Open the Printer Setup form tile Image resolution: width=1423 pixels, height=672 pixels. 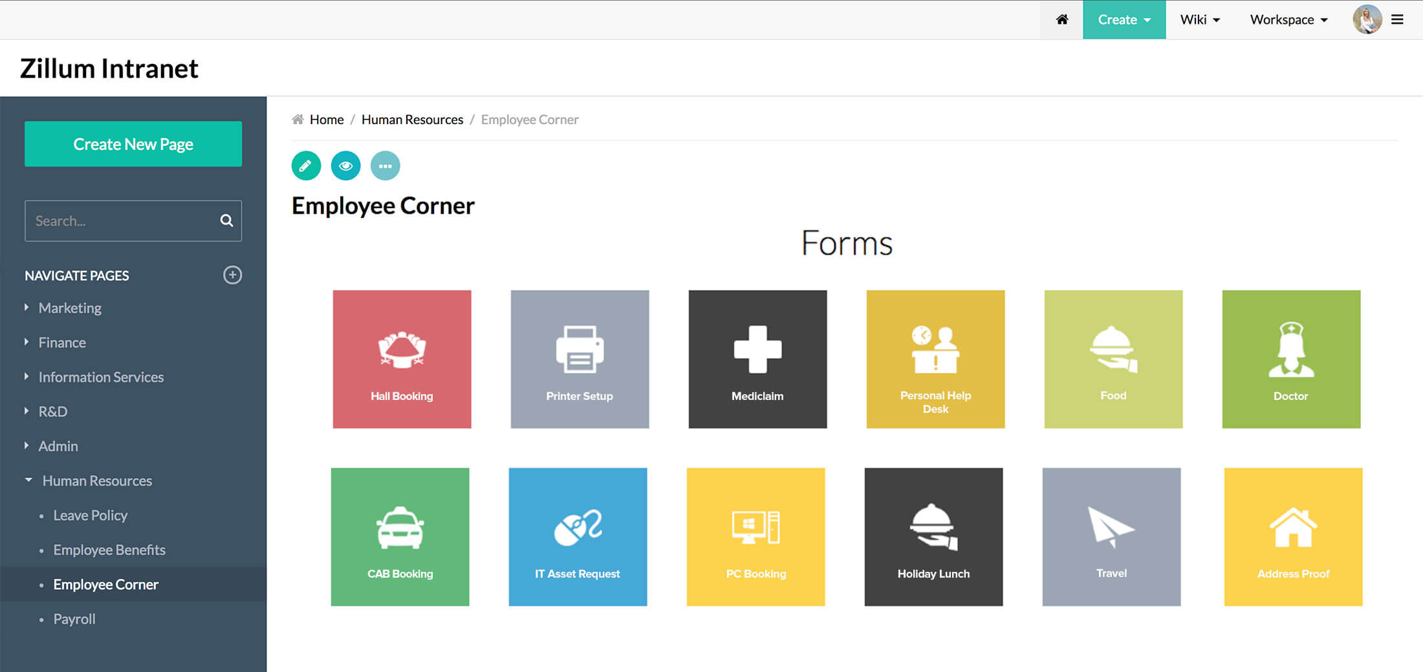point(580,359)
